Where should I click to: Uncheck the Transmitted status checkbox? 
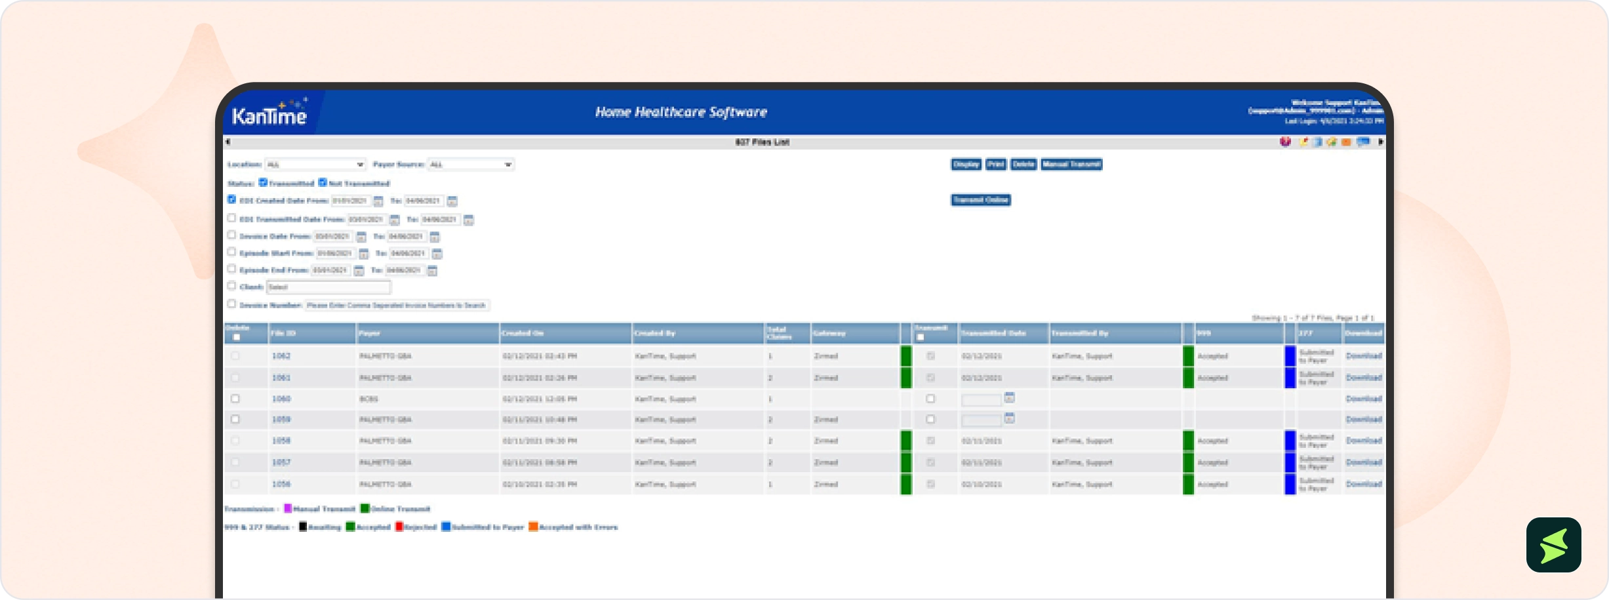click(x=264, y=182)
